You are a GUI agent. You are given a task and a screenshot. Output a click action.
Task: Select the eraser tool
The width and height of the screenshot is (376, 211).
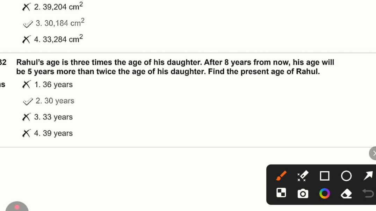point(346,193)
